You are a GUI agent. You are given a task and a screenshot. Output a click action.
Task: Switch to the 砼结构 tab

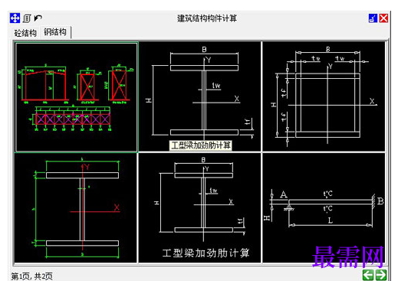pyautogui.click(x=25, y=33)
